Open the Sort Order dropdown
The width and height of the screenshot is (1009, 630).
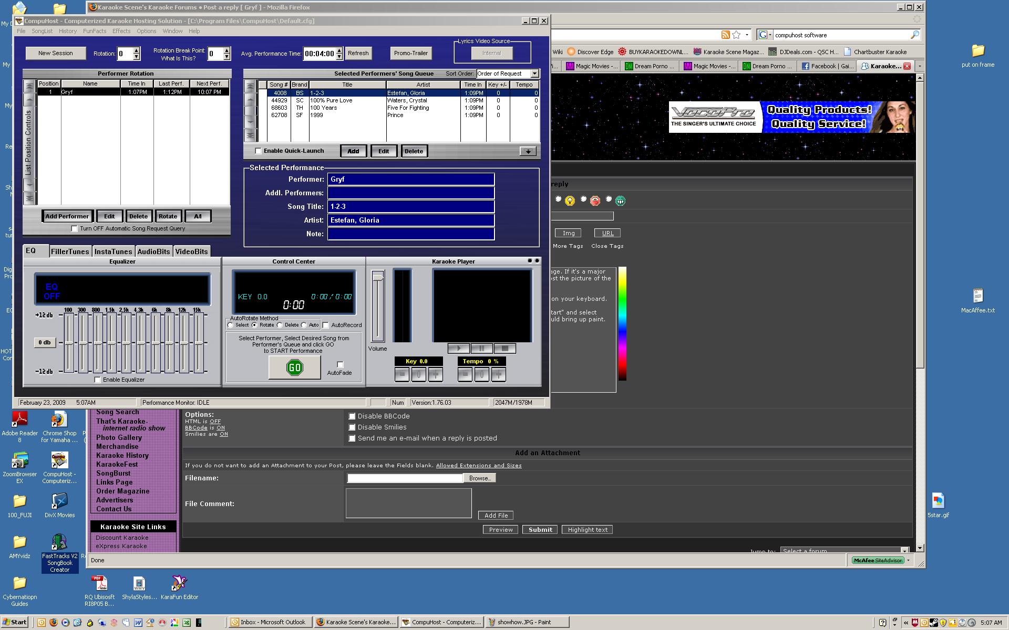(534, 73)
